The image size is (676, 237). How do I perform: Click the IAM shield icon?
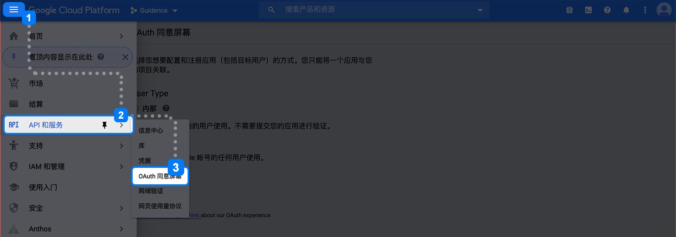click(x=14, y=166)
